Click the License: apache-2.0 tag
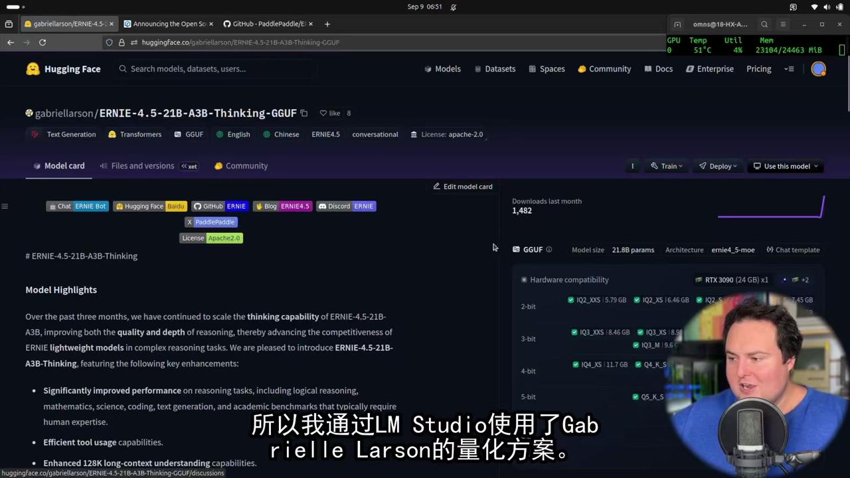This screenshot has width=850, height=478. (446, 134)
